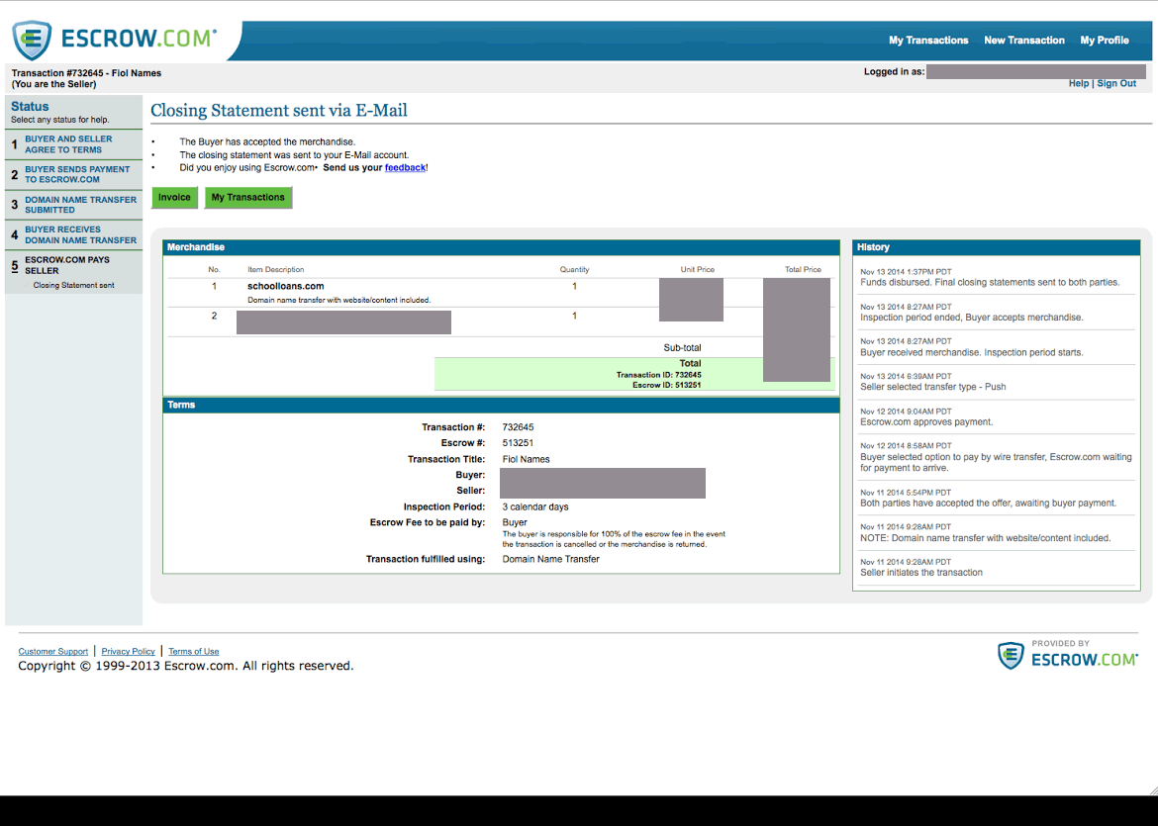
Task: Click the schoolloans.com item description
Action: click(286, 286)
